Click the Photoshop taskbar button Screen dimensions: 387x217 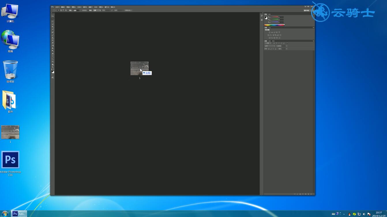click(19, 214)
